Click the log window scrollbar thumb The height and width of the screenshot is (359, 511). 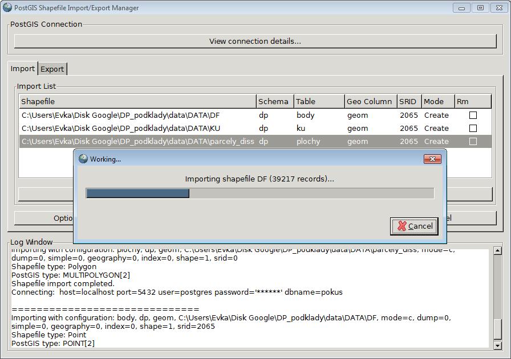pos(497,329)
